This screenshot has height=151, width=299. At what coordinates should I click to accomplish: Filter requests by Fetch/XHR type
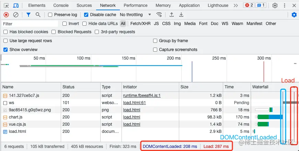pyautogui.click(x=140, y=24)
